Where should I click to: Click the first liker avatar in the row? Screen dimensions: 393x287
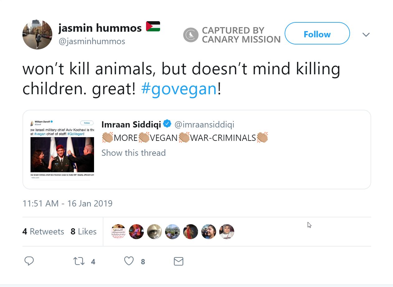pyautogui.click(x=118, y=232)
